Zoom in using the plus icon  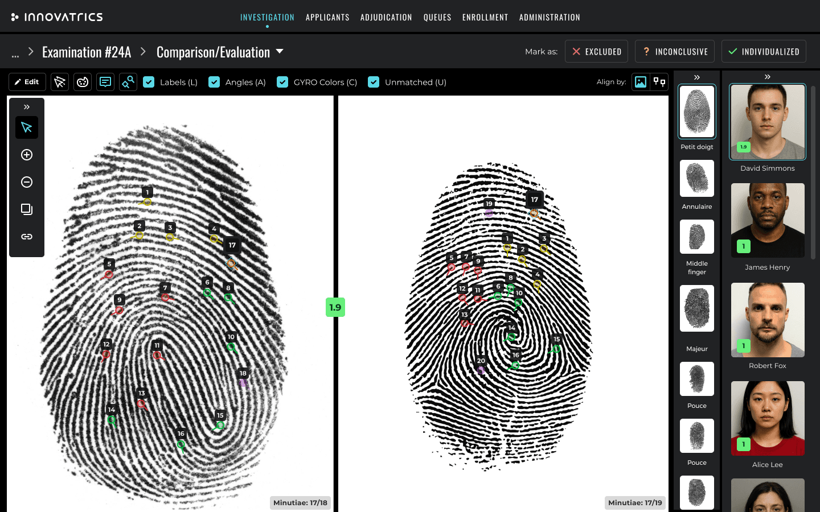pyautogui.click(x=27, y=155)
